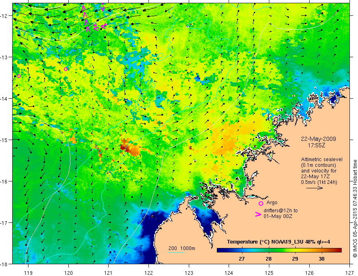
Task: Click the magenta drifter legend arrow
Action: (x=258, y=214)
